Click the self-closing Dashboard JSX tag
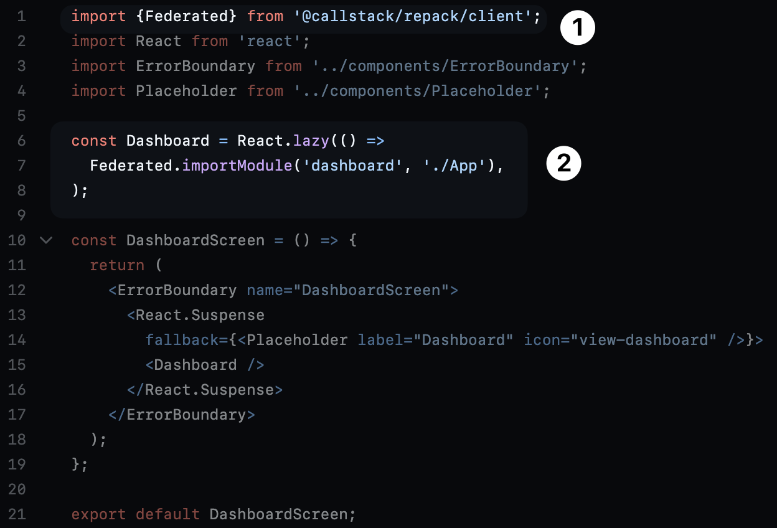Viewport: 777px width, 528px height. pyautogui.click(x=205, y=365)
